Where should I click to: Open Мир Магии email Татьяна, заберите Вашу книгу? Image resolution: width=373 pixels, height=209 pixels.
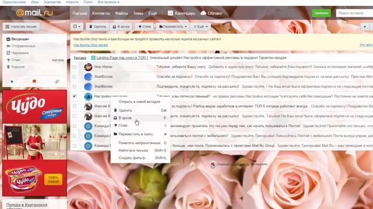pos(181,67)
